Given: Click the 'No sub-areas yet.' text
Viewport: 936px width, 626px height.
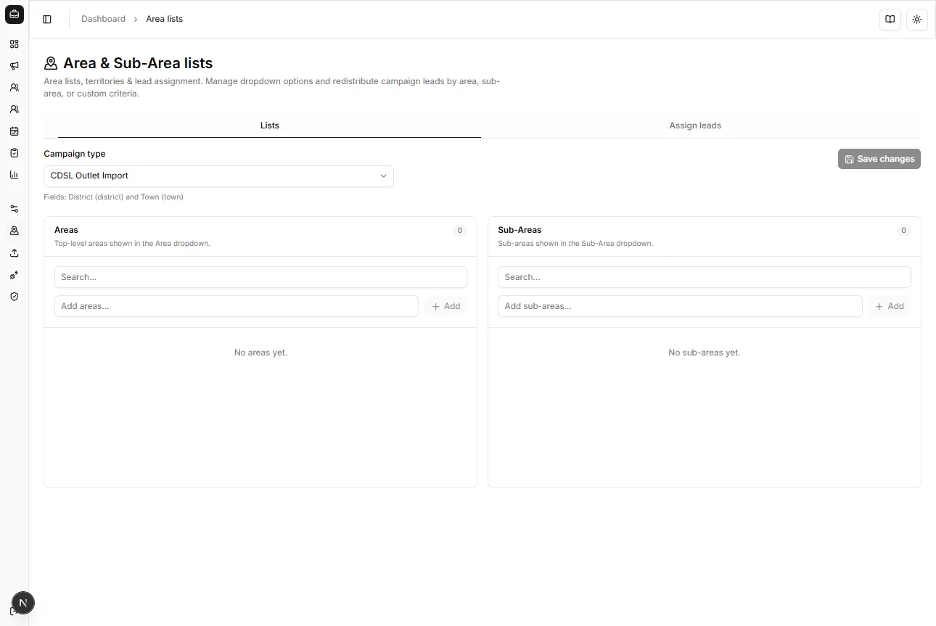Looking at the screenshot, I should click(704, 353).
